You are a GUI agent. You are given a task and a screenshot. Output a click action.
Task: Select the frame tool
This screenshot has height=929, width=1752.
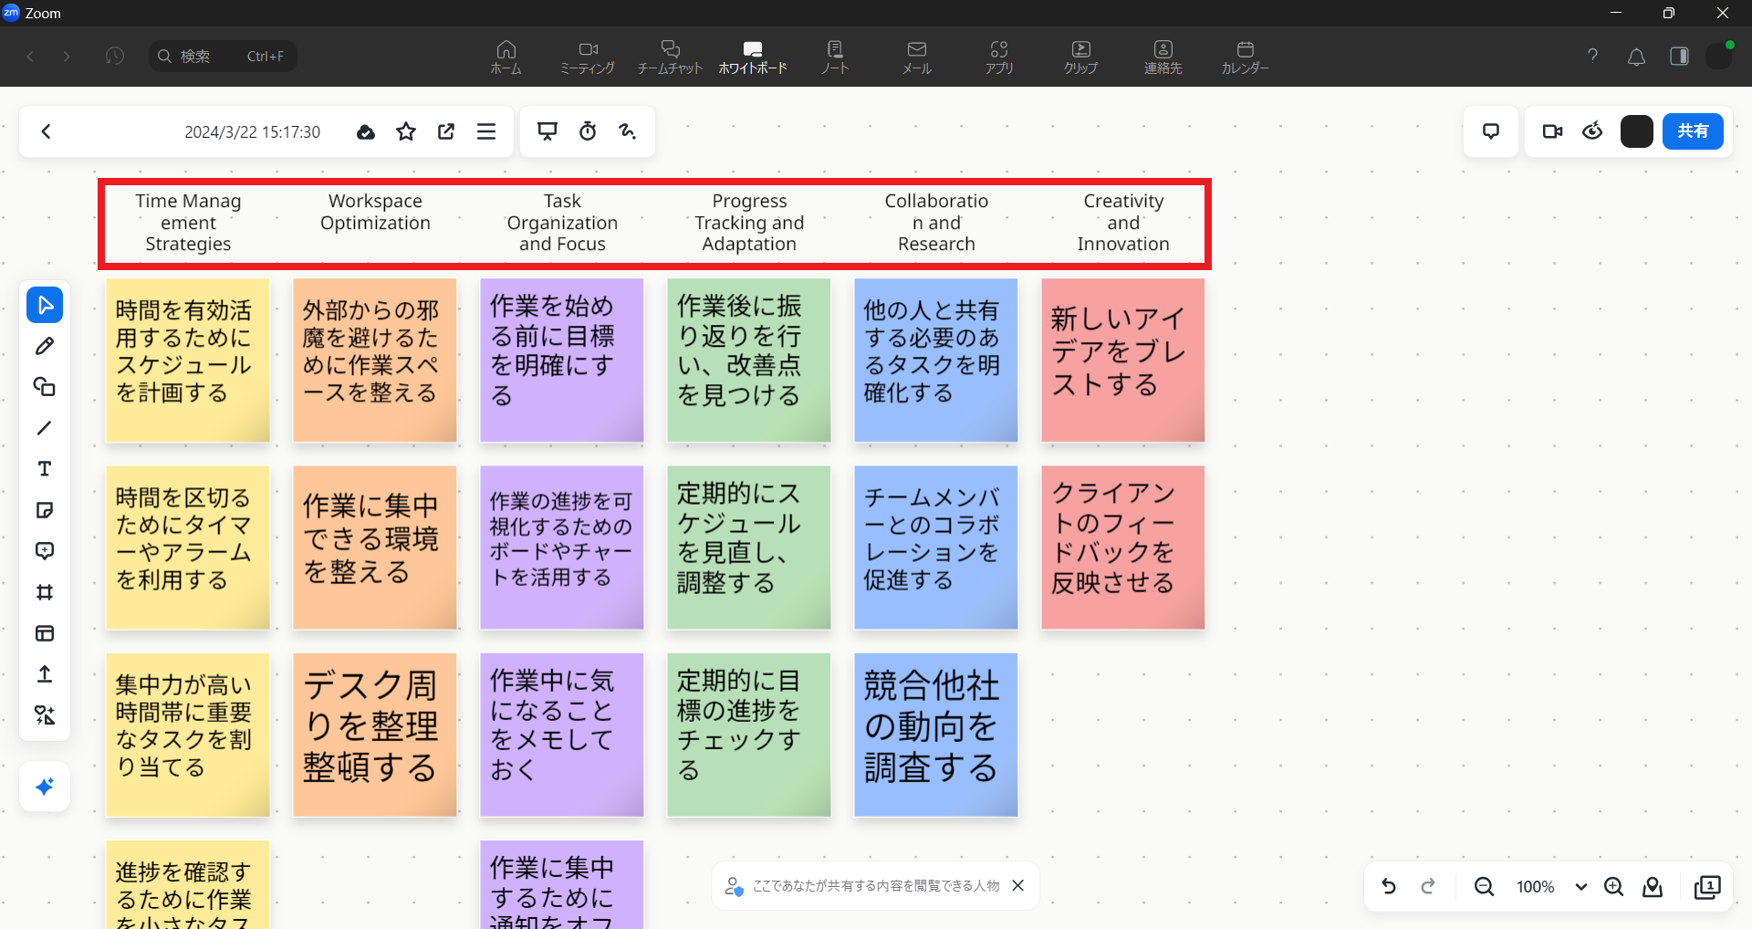tap(45, 592)
